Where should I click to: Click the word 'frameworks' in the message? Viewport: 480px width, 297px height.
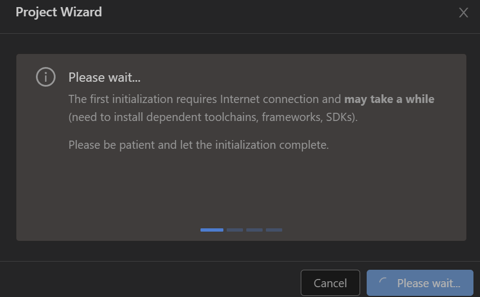[x=291, y=117]
